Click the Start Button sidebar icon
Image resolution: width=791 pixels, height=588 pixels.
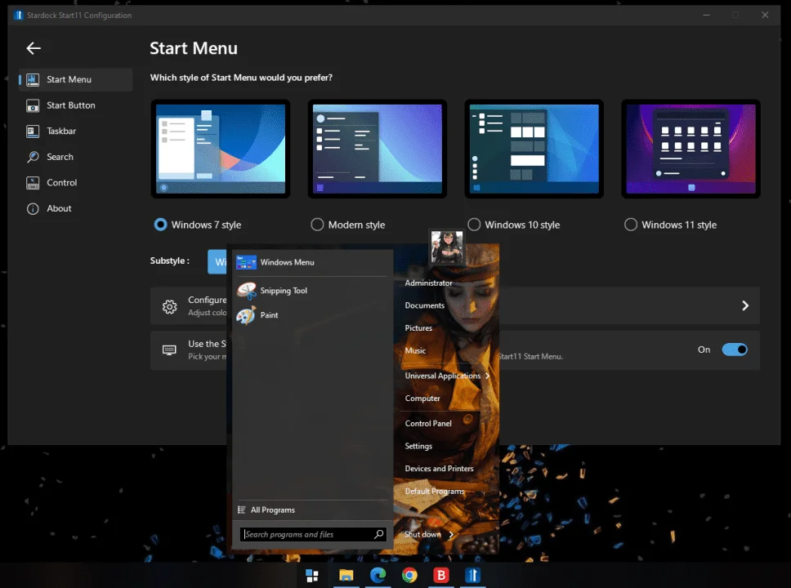pyautogui.click(x=33, y=105)
